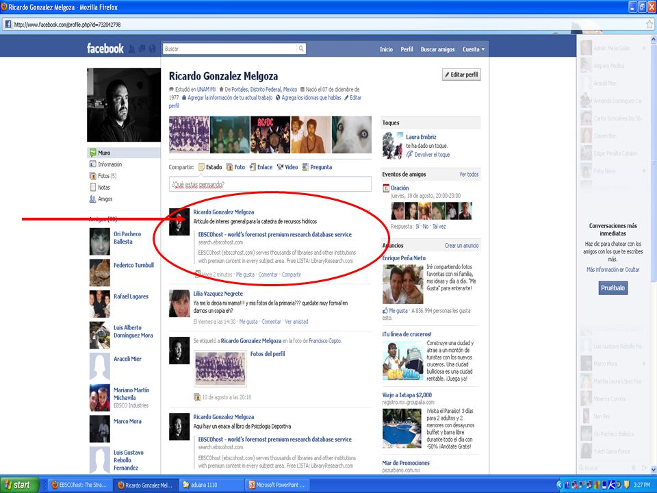Open friend requests icon in header
This screenshot has width=657, height=493.
point(131,49)
